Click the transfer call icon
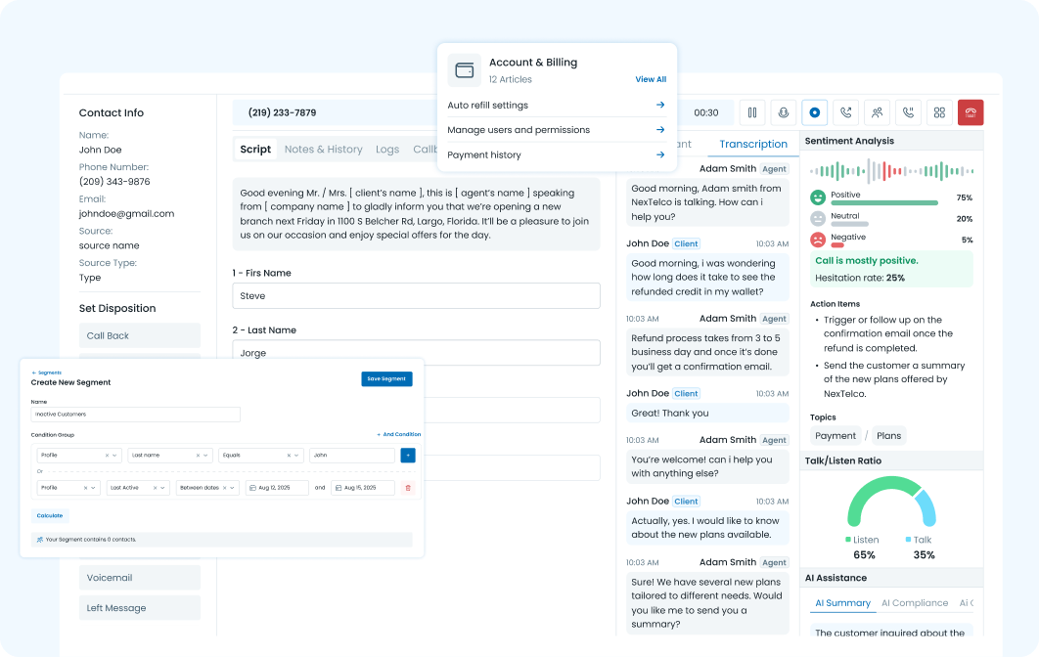The image size is (1039, 657). (x=845, y=112)
